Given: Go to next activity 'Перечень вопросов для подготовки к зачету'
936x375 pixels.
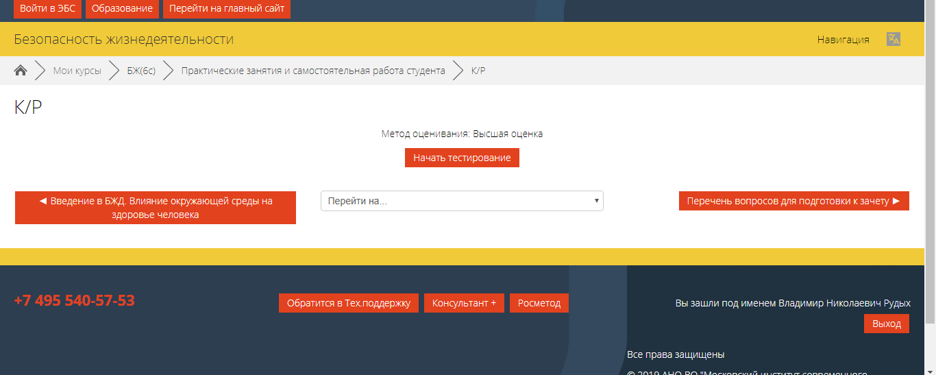Looking at the screenshot, I should [x=793, y=201].
